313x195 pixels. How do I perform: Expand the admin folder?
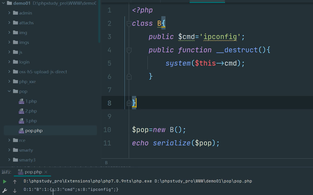(9, 13)
